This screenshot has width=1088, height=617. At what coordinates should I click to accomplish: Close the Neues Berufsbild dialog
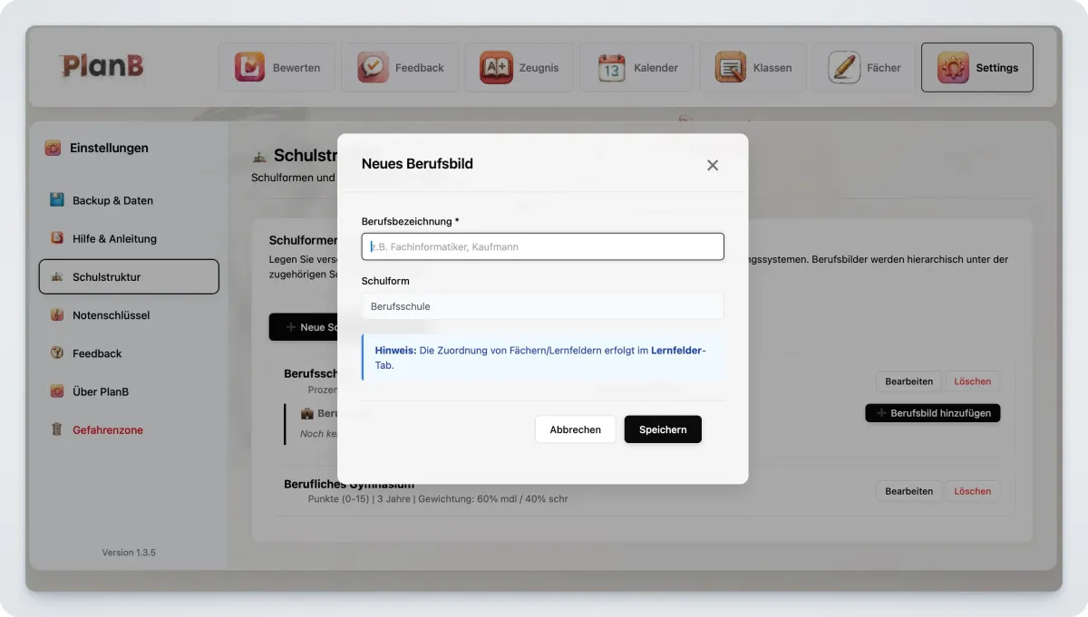713,165
